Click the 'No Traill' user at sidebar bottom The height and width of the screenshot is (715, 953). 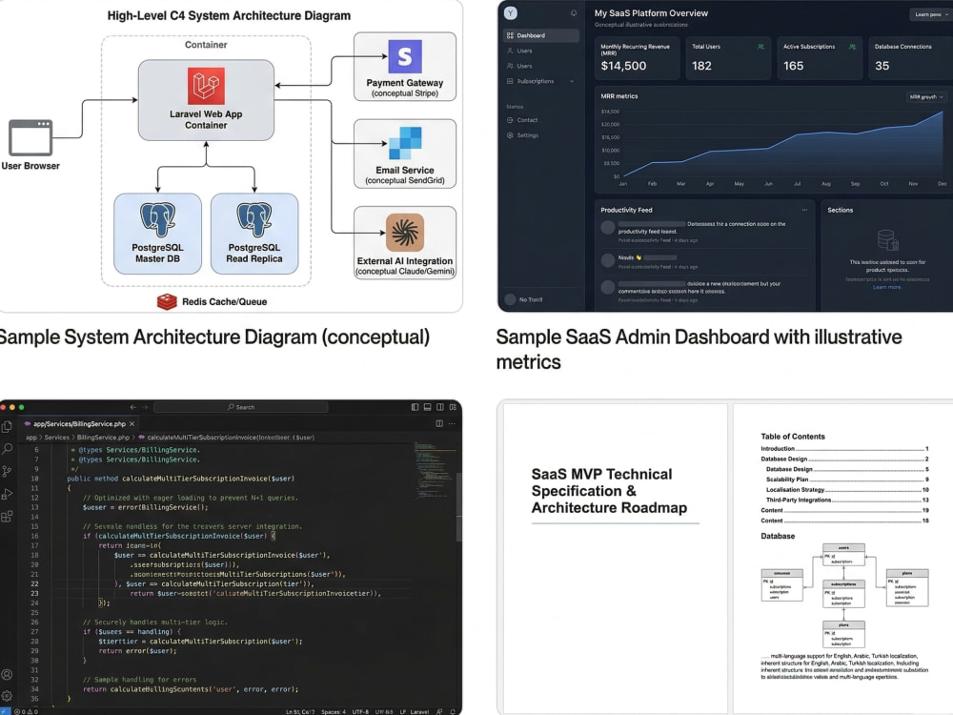tap(524, 299)
